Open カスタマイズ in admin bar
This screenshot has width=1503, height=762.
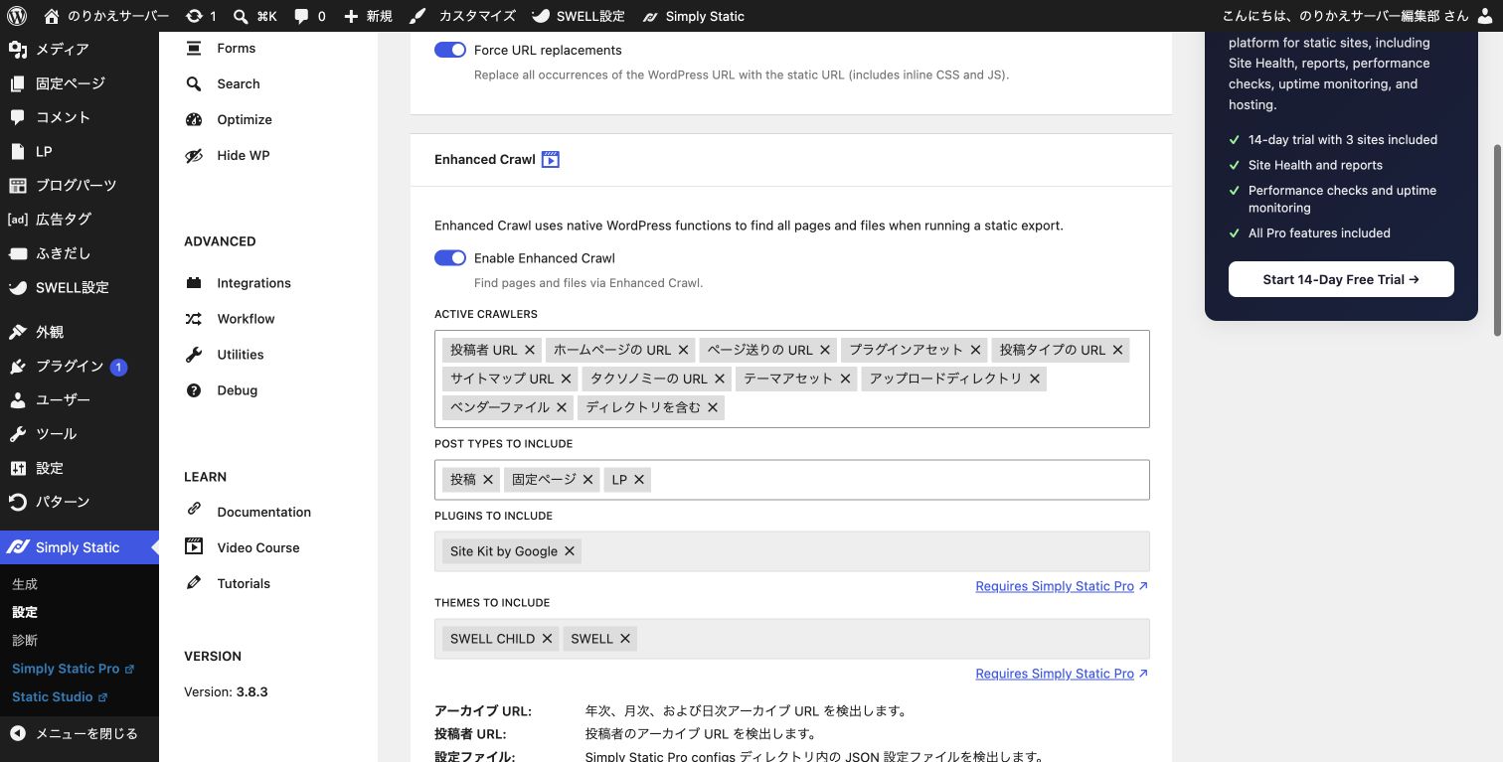[x=463, y=16]
